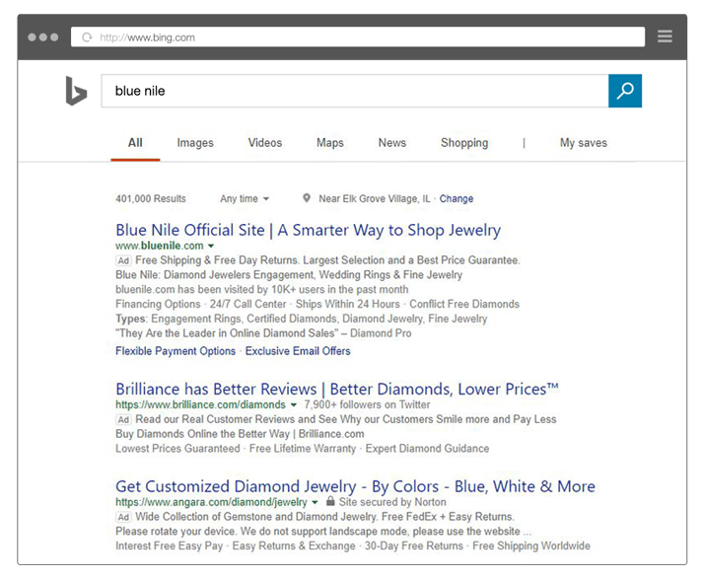Click the Financing Options text

tap(158, 304)
